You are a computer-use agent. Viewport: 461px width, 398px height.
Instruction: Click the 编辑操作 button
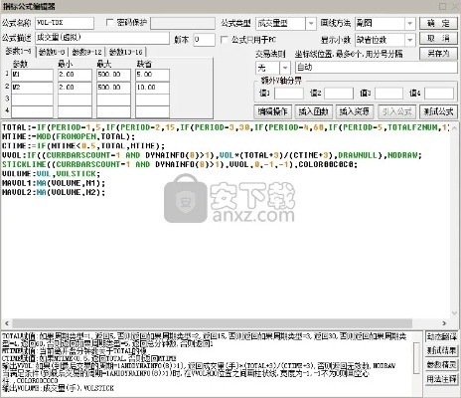point(272,111)
